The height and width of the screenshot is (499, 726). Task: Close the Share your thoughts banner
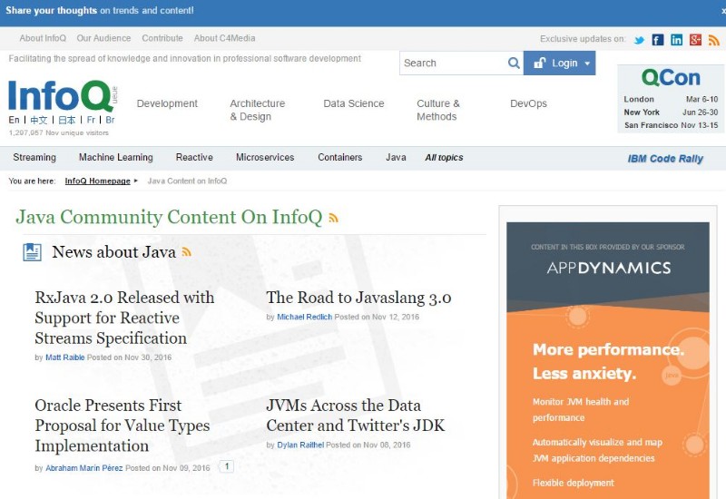(723, 11)
